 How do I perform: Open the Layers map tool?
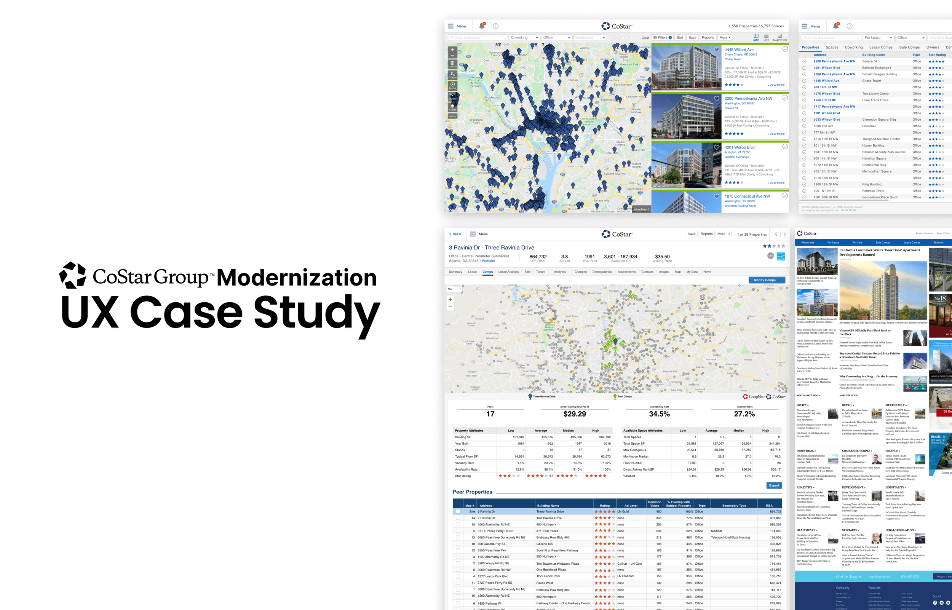pyautogui.click(x=452, y=107)
